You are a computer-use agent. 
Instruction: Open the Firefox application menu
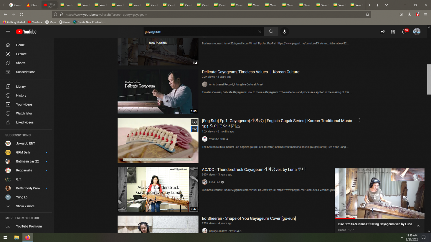coord(425,14)
